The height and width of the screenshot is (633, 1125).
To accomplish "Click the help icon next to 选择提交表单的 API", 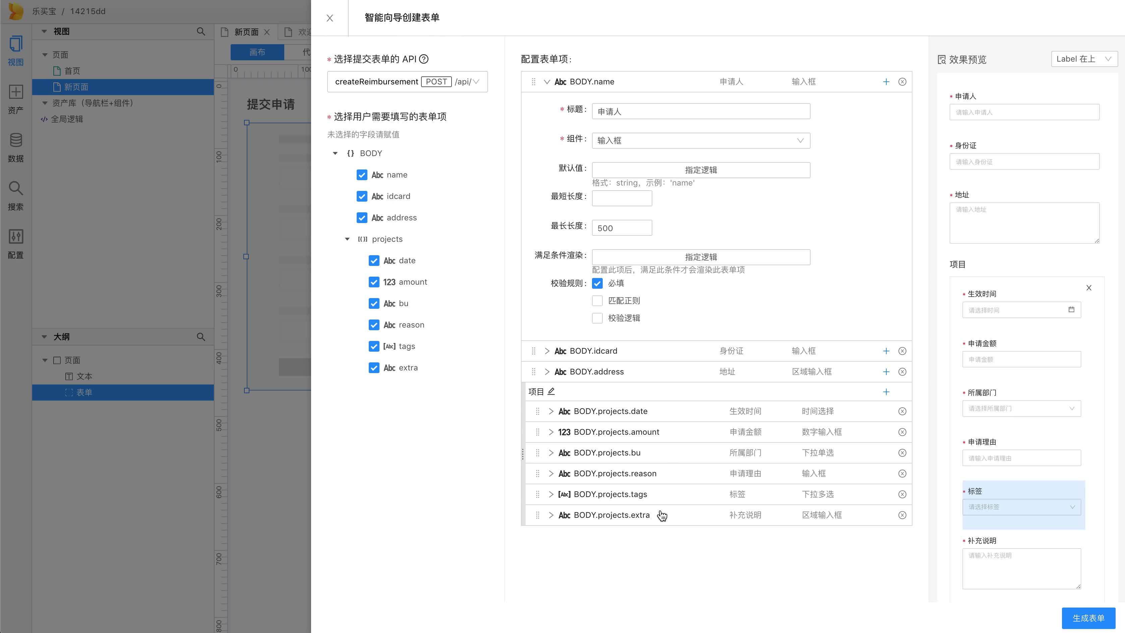I will tap(424, 59).
